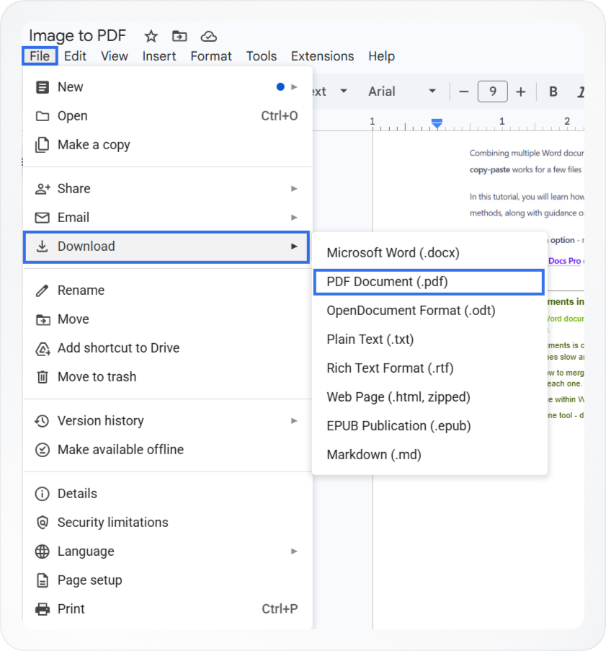Decrease font size with minus button
The image size is (606, 651).
point(464,92)
